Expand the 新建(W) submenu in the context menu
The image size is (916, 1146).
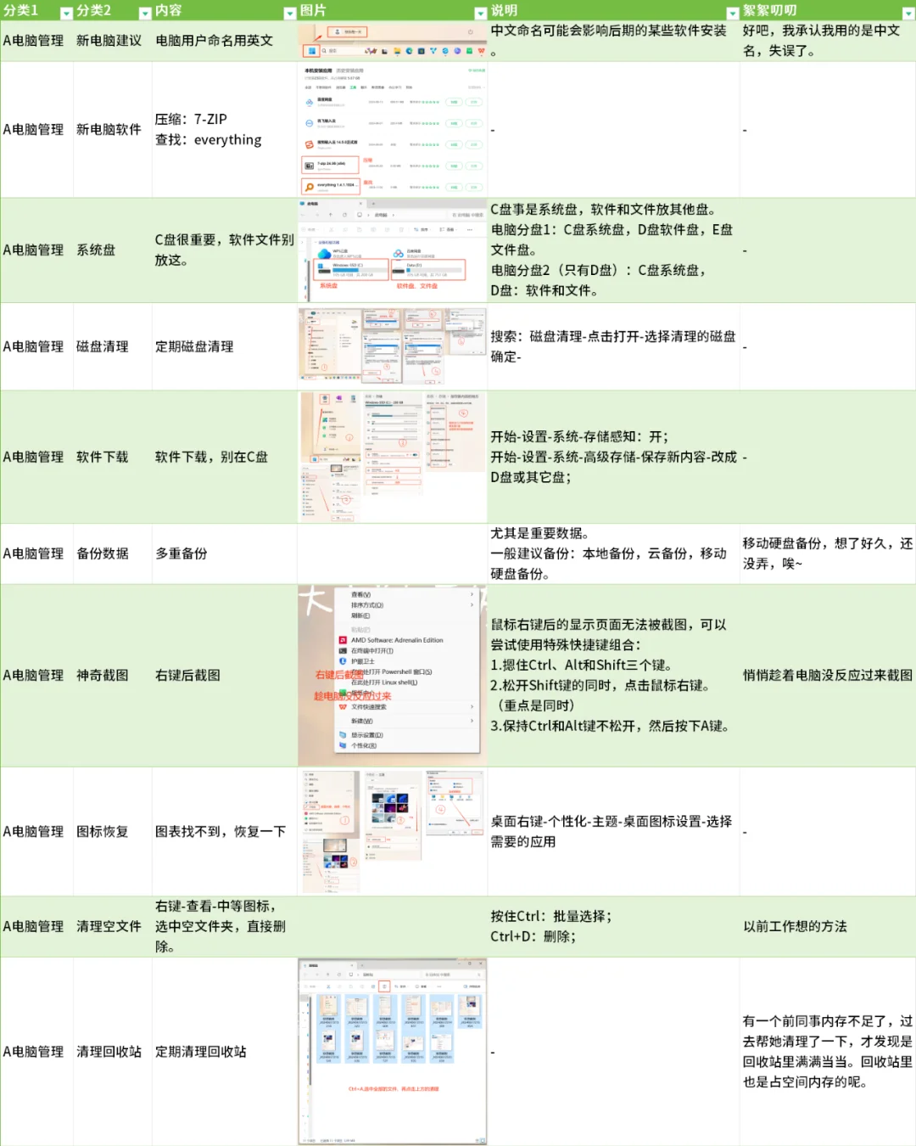point(361,721)
